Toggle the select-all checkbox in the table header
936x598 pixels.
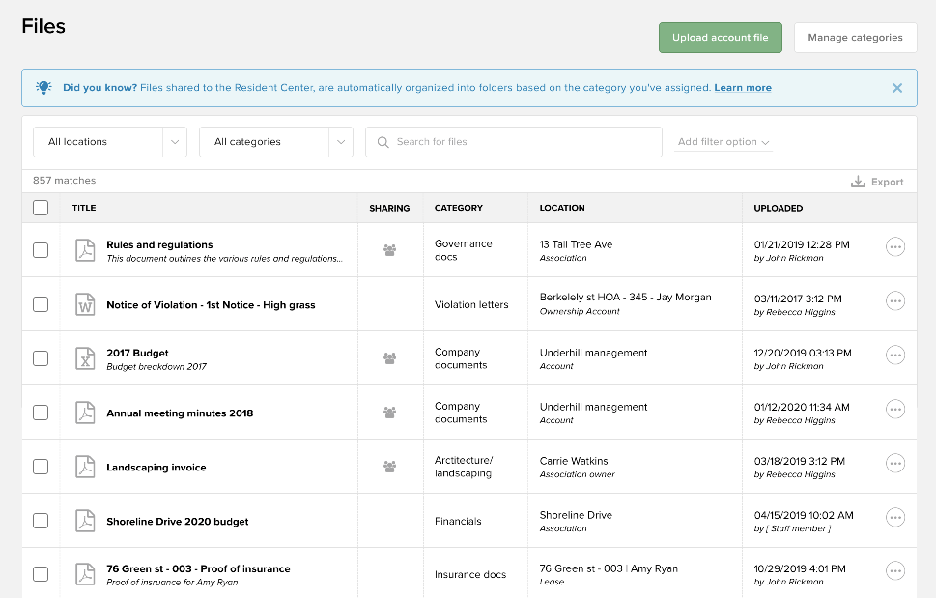coord(40,207)
